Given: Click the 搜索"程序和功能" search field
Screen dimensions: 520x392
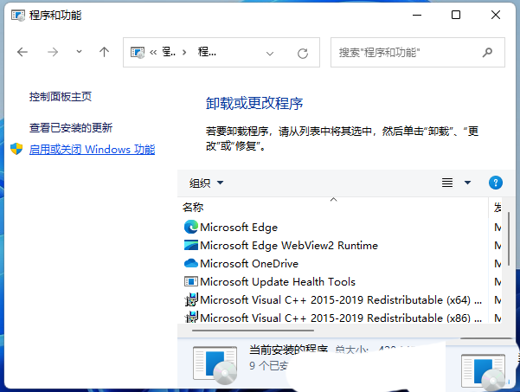Looking at the screenshot, I should [x=407, y=53].
